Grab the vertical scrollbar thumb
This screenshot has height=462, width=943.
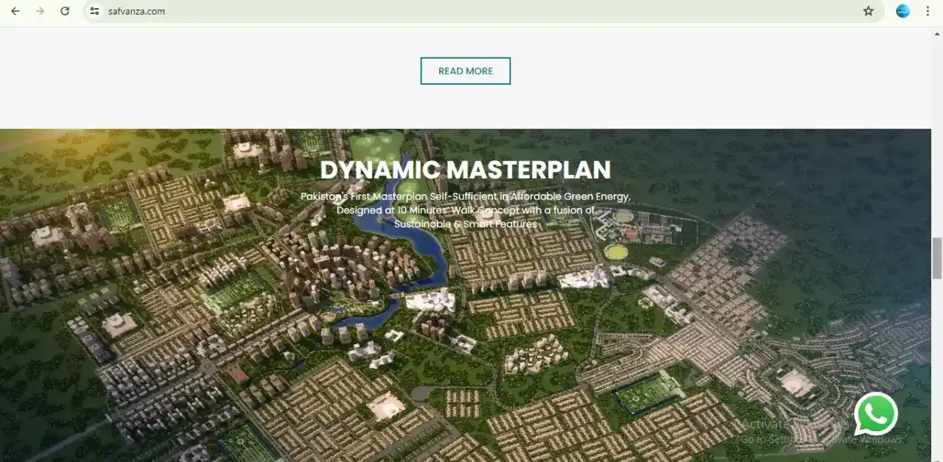click(936, 258)
